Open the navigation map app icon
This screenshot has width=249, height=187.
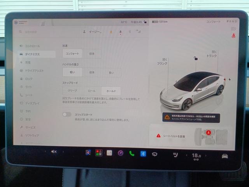tap(88, 152)
